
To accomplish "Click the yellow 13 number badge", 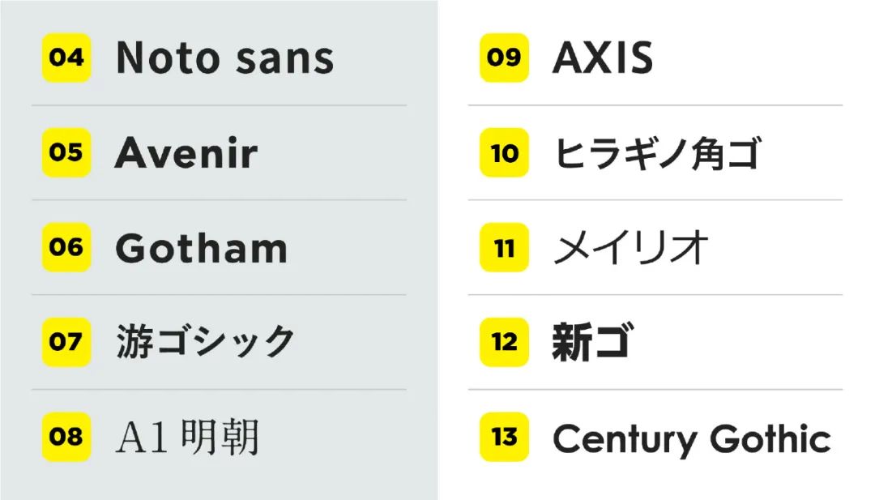I will (x=504, y=437).
